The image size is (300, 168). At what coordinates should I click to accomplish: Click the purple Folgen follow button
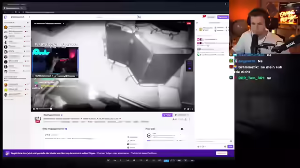(167, 115)
